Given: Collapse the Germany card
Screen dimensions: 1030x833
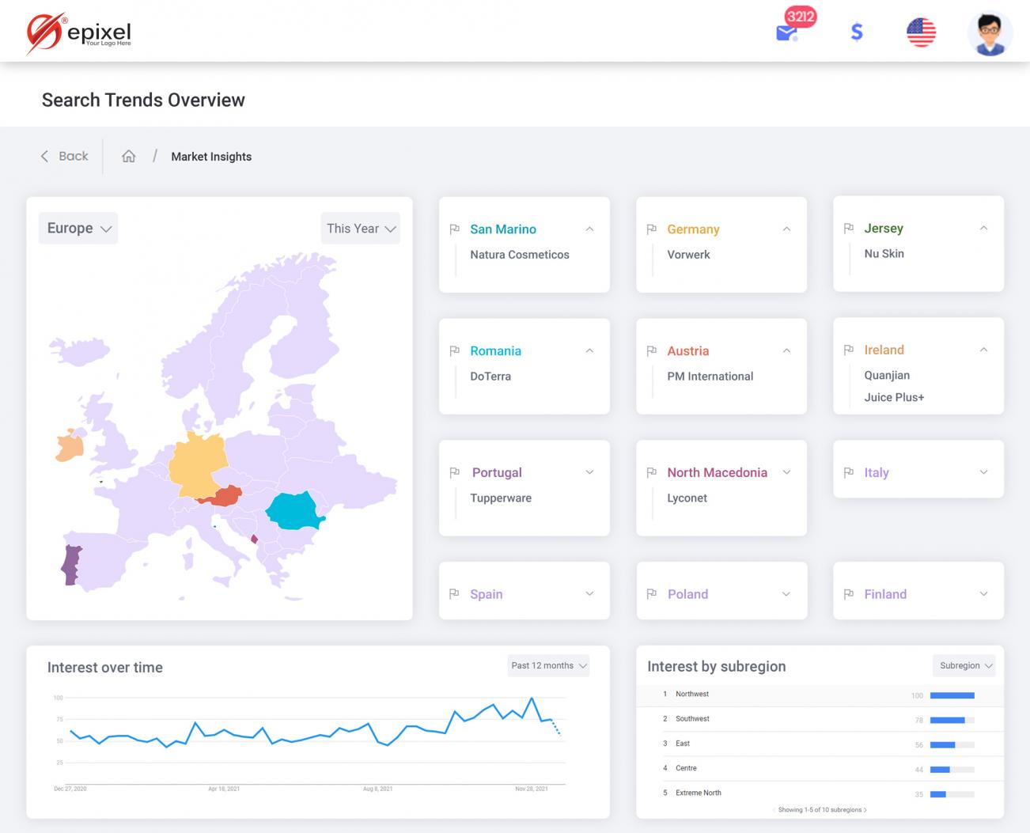Looking at the screenshot, I should click(786, 229).
